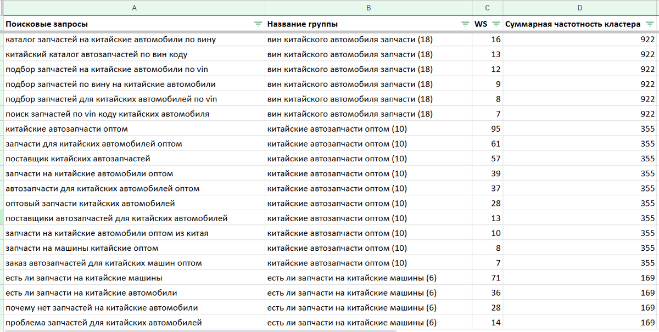Select column B header
The height and width of the screenshot is (332, 659).
(x=368, y=8)
